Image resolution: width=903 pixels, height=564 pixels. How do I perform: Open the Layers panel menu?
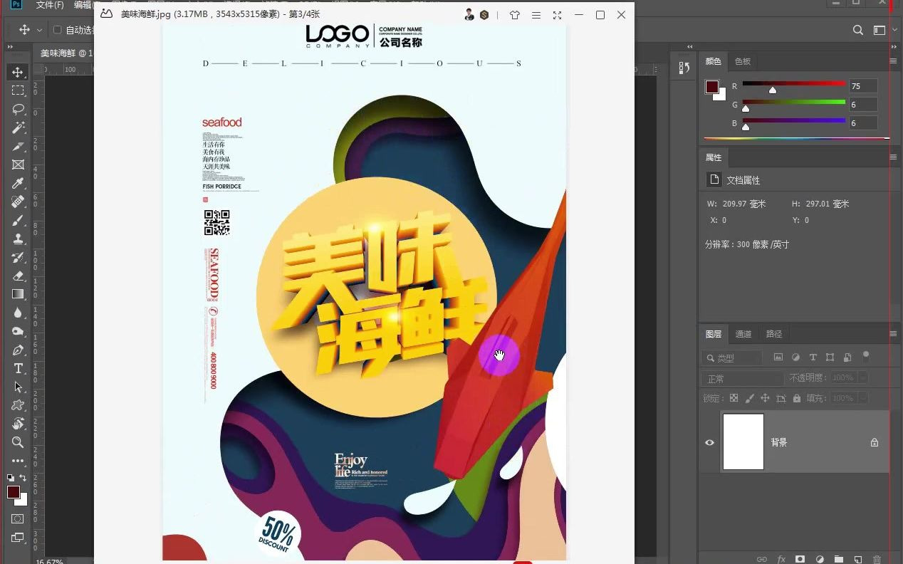[892, 333]
